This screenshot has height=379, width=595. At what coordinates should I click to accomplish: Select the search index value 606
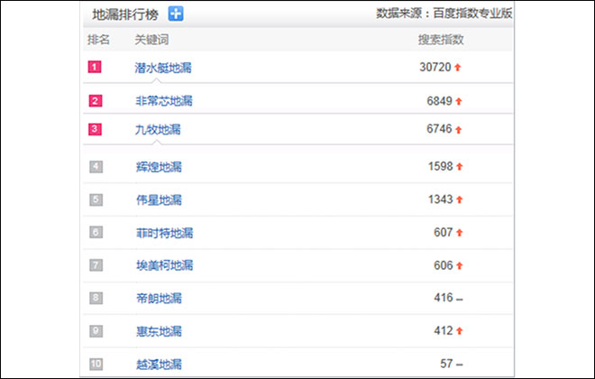444,265
